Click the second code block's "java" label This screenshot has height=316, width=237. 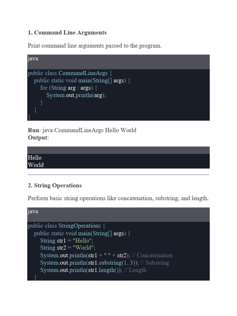point(33,211)
